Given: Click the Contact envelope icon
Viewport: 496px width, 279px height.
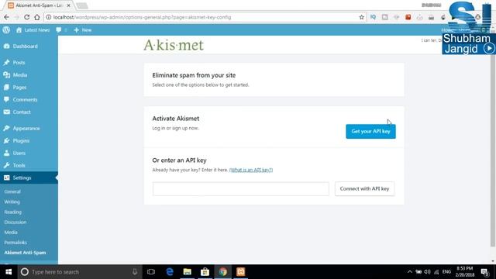Looking at the screenshot, I should click(x=7, y=112).
